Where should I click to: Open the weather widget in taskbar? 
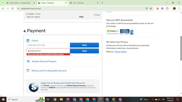pyautogui.click(x=144, y=99)
